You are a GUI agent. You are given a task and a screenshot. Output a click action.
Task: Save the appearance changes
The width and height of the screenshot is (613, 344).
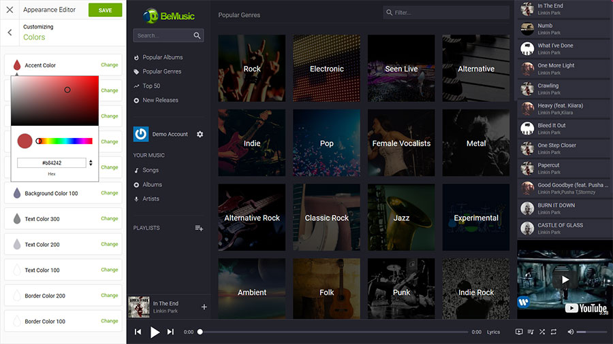click(x=105, y=10)
